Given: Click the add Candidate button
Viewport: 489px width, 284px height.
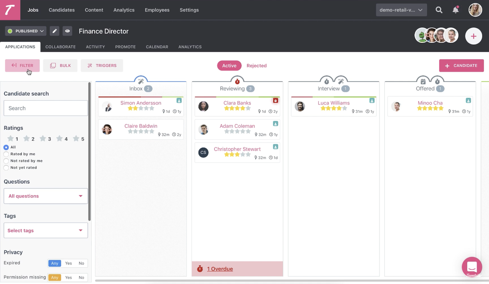Looking at the screenshot, I should [x=461, y=66].
